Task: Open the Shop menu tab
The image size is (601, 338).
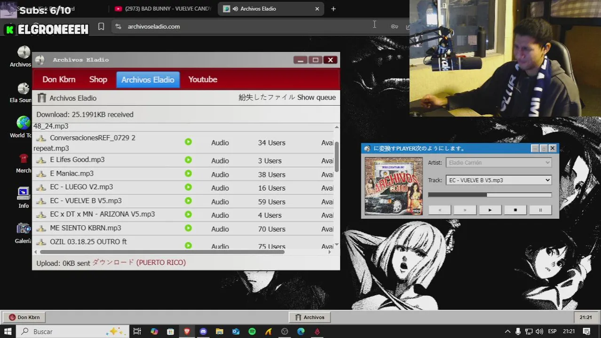Action: click(98, 79)
